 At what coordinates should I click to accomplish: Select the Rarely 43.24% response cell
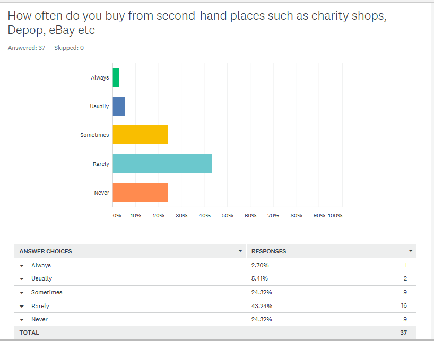(x=263, y=307)
